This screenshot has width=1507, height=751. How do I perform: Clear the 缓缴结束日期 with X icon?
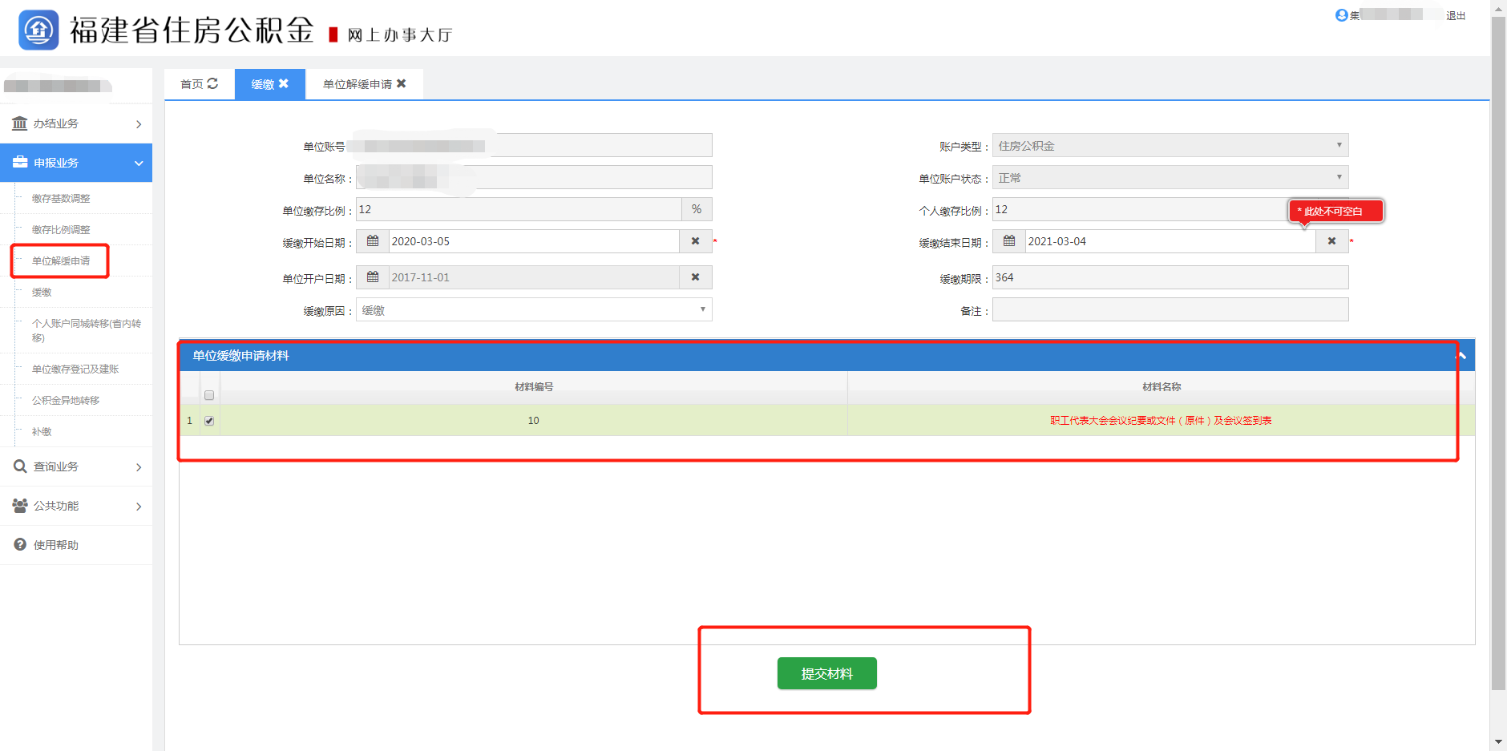coord(1331,241)
